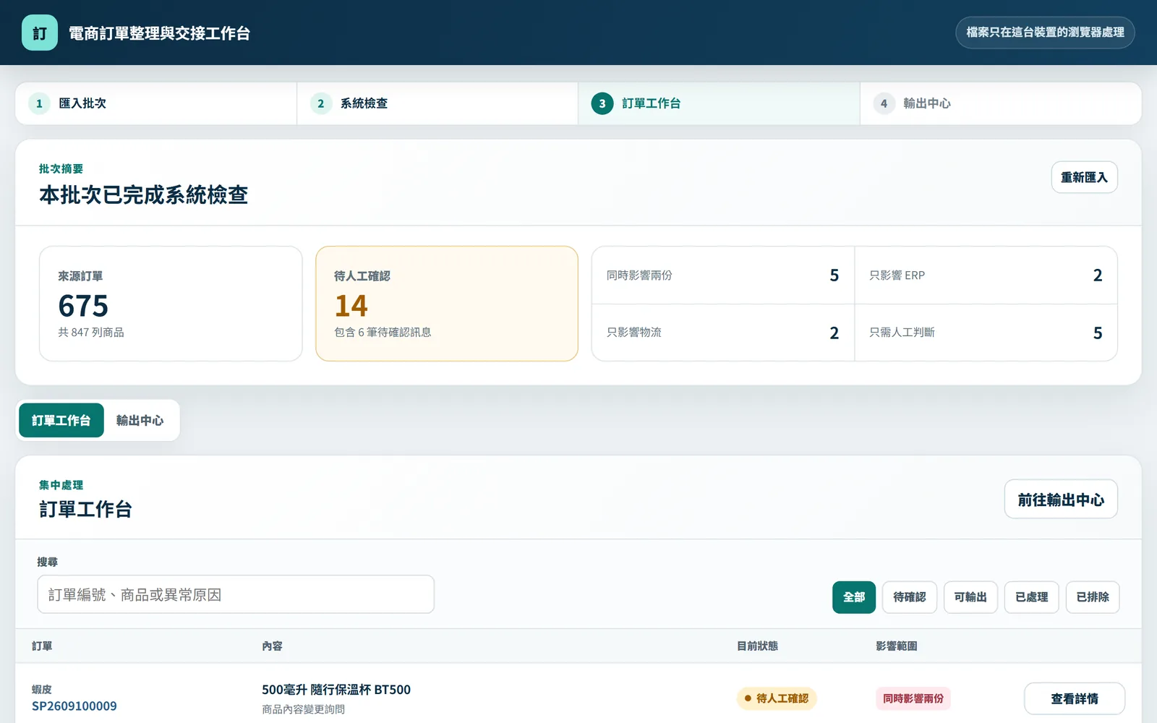Viewport: 1157px width, 723px height.
Task: Filter orders by 已排除
Action: (x=1093, y=597)
